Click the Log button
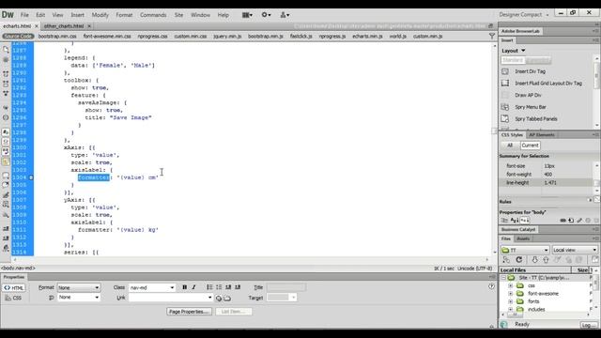This screenshot has width=601, height=338. pyautogui.click(x=589, y=325)
